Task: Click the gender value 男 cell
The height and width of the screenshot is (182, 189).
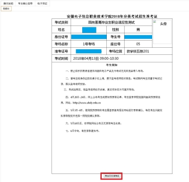Action: (138, 30)
